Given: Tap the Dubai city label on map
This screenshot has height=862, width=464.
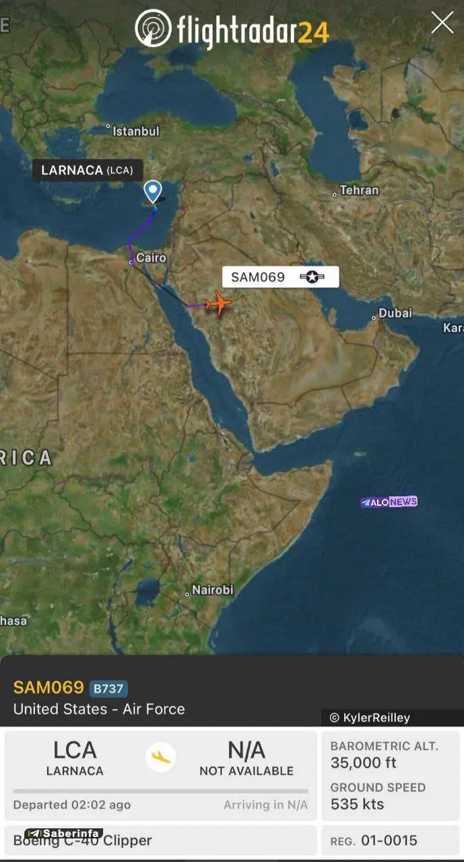Looking at the screenshot, I should tap(394, 313).
